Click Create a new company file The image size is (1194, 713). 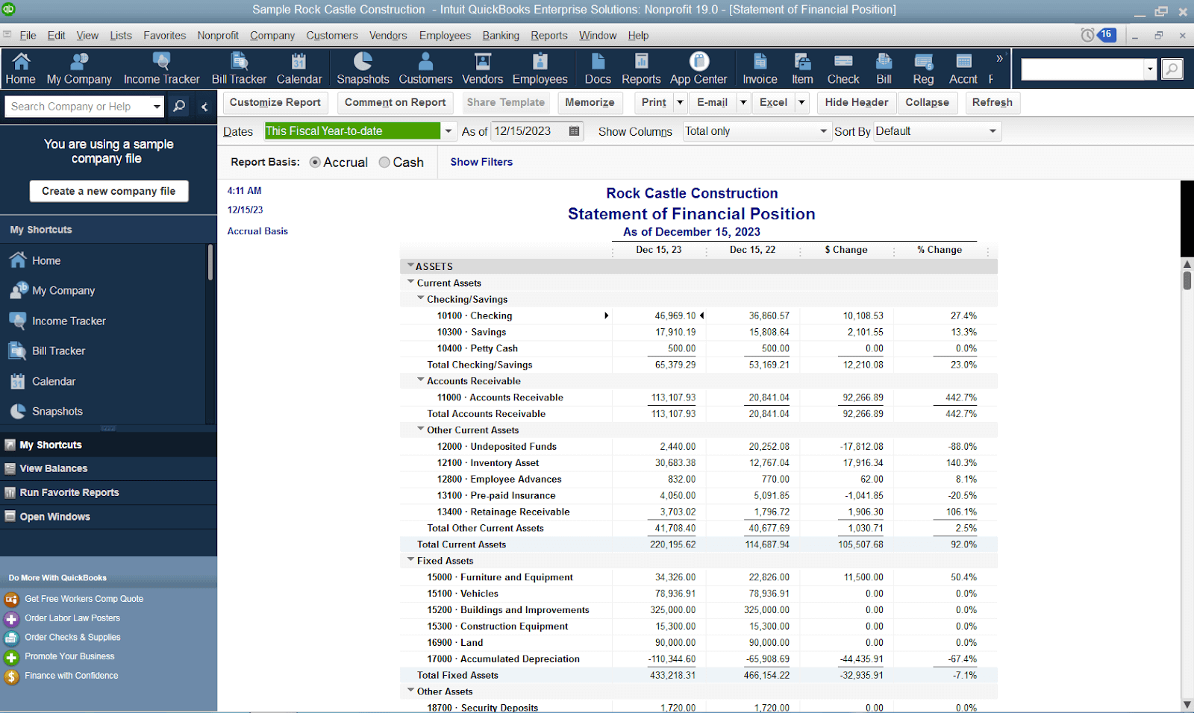tap(109, 191)
